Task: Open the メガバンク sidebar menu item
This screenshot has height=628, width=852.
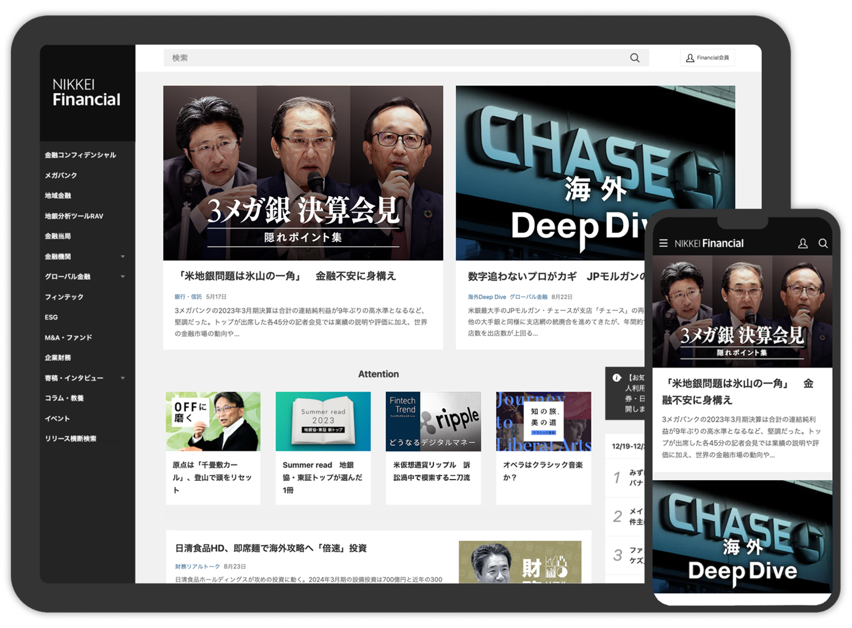Action: click(x=61, y=176)
